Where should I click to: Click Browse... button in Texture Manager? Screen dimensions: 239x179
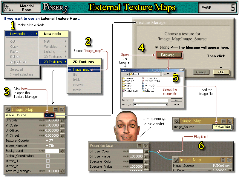click(x=169, y=55)
